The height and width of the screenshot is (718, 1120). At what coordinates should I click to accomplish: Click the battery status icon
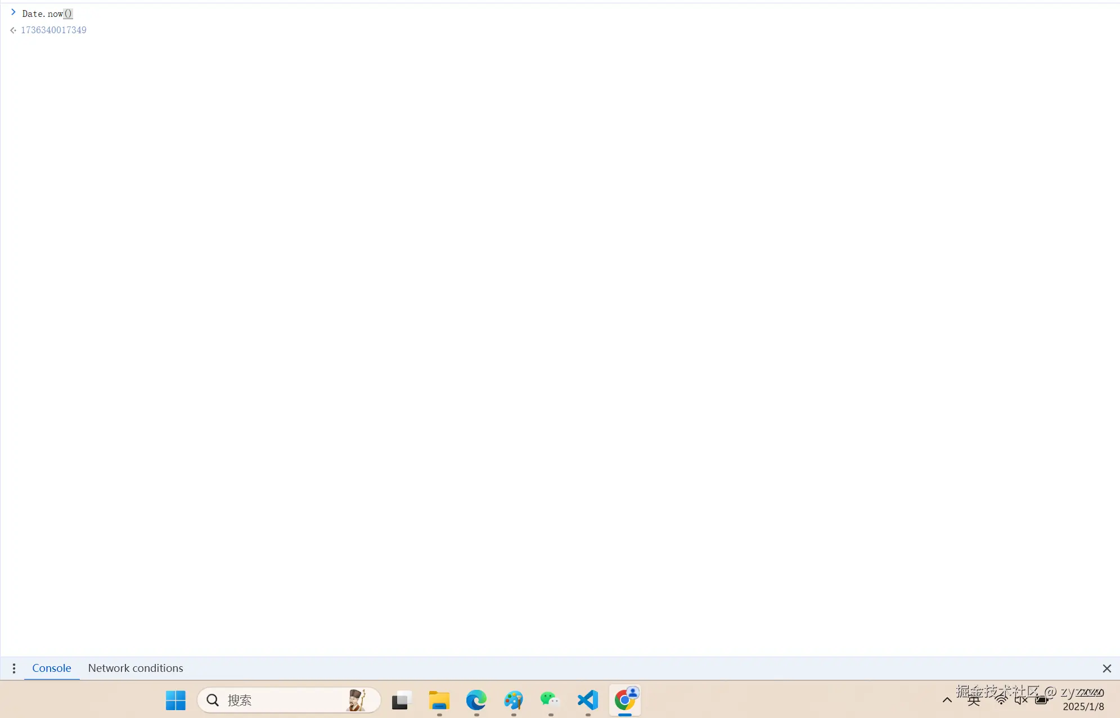[x=1042, y=701]
